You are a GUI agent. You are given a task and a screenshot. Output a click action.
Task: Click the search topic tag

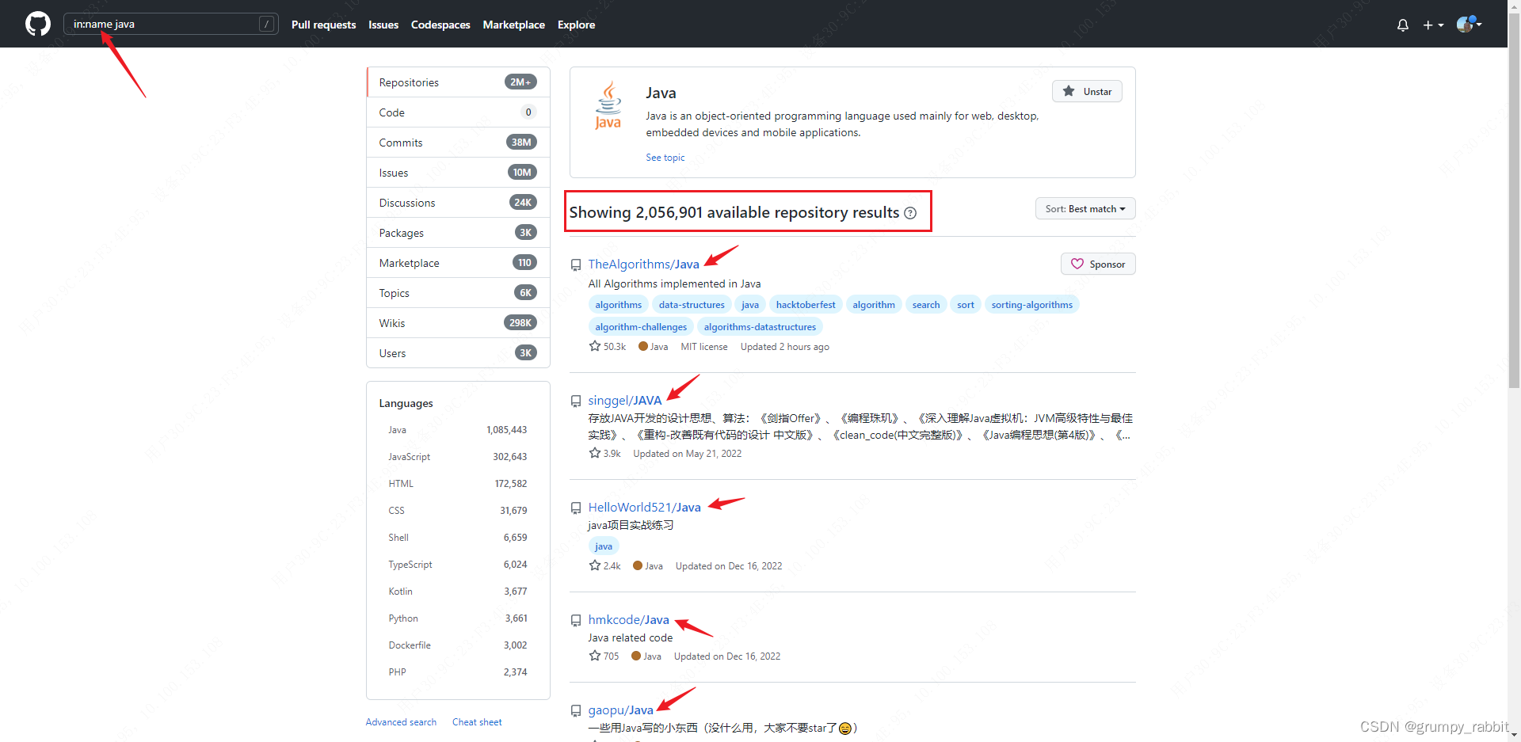click(x=926, y=305)
